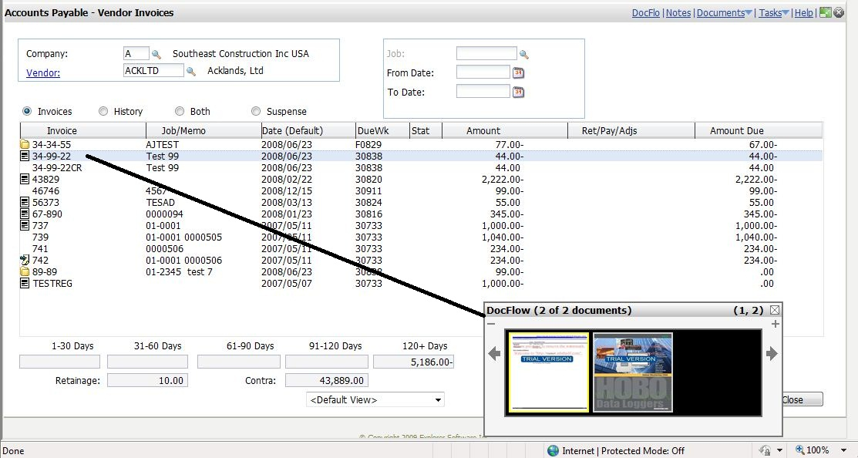The image size is (858, 458).
Task: Expand the Tasks menu arrow
Action: pyautogui.click(x=786, y=12)
